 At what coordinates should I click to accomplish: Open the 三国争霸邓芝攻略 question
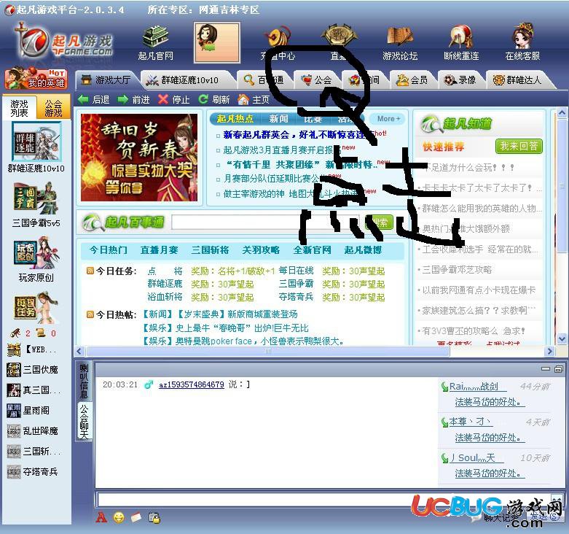click(x=457, y=269)
